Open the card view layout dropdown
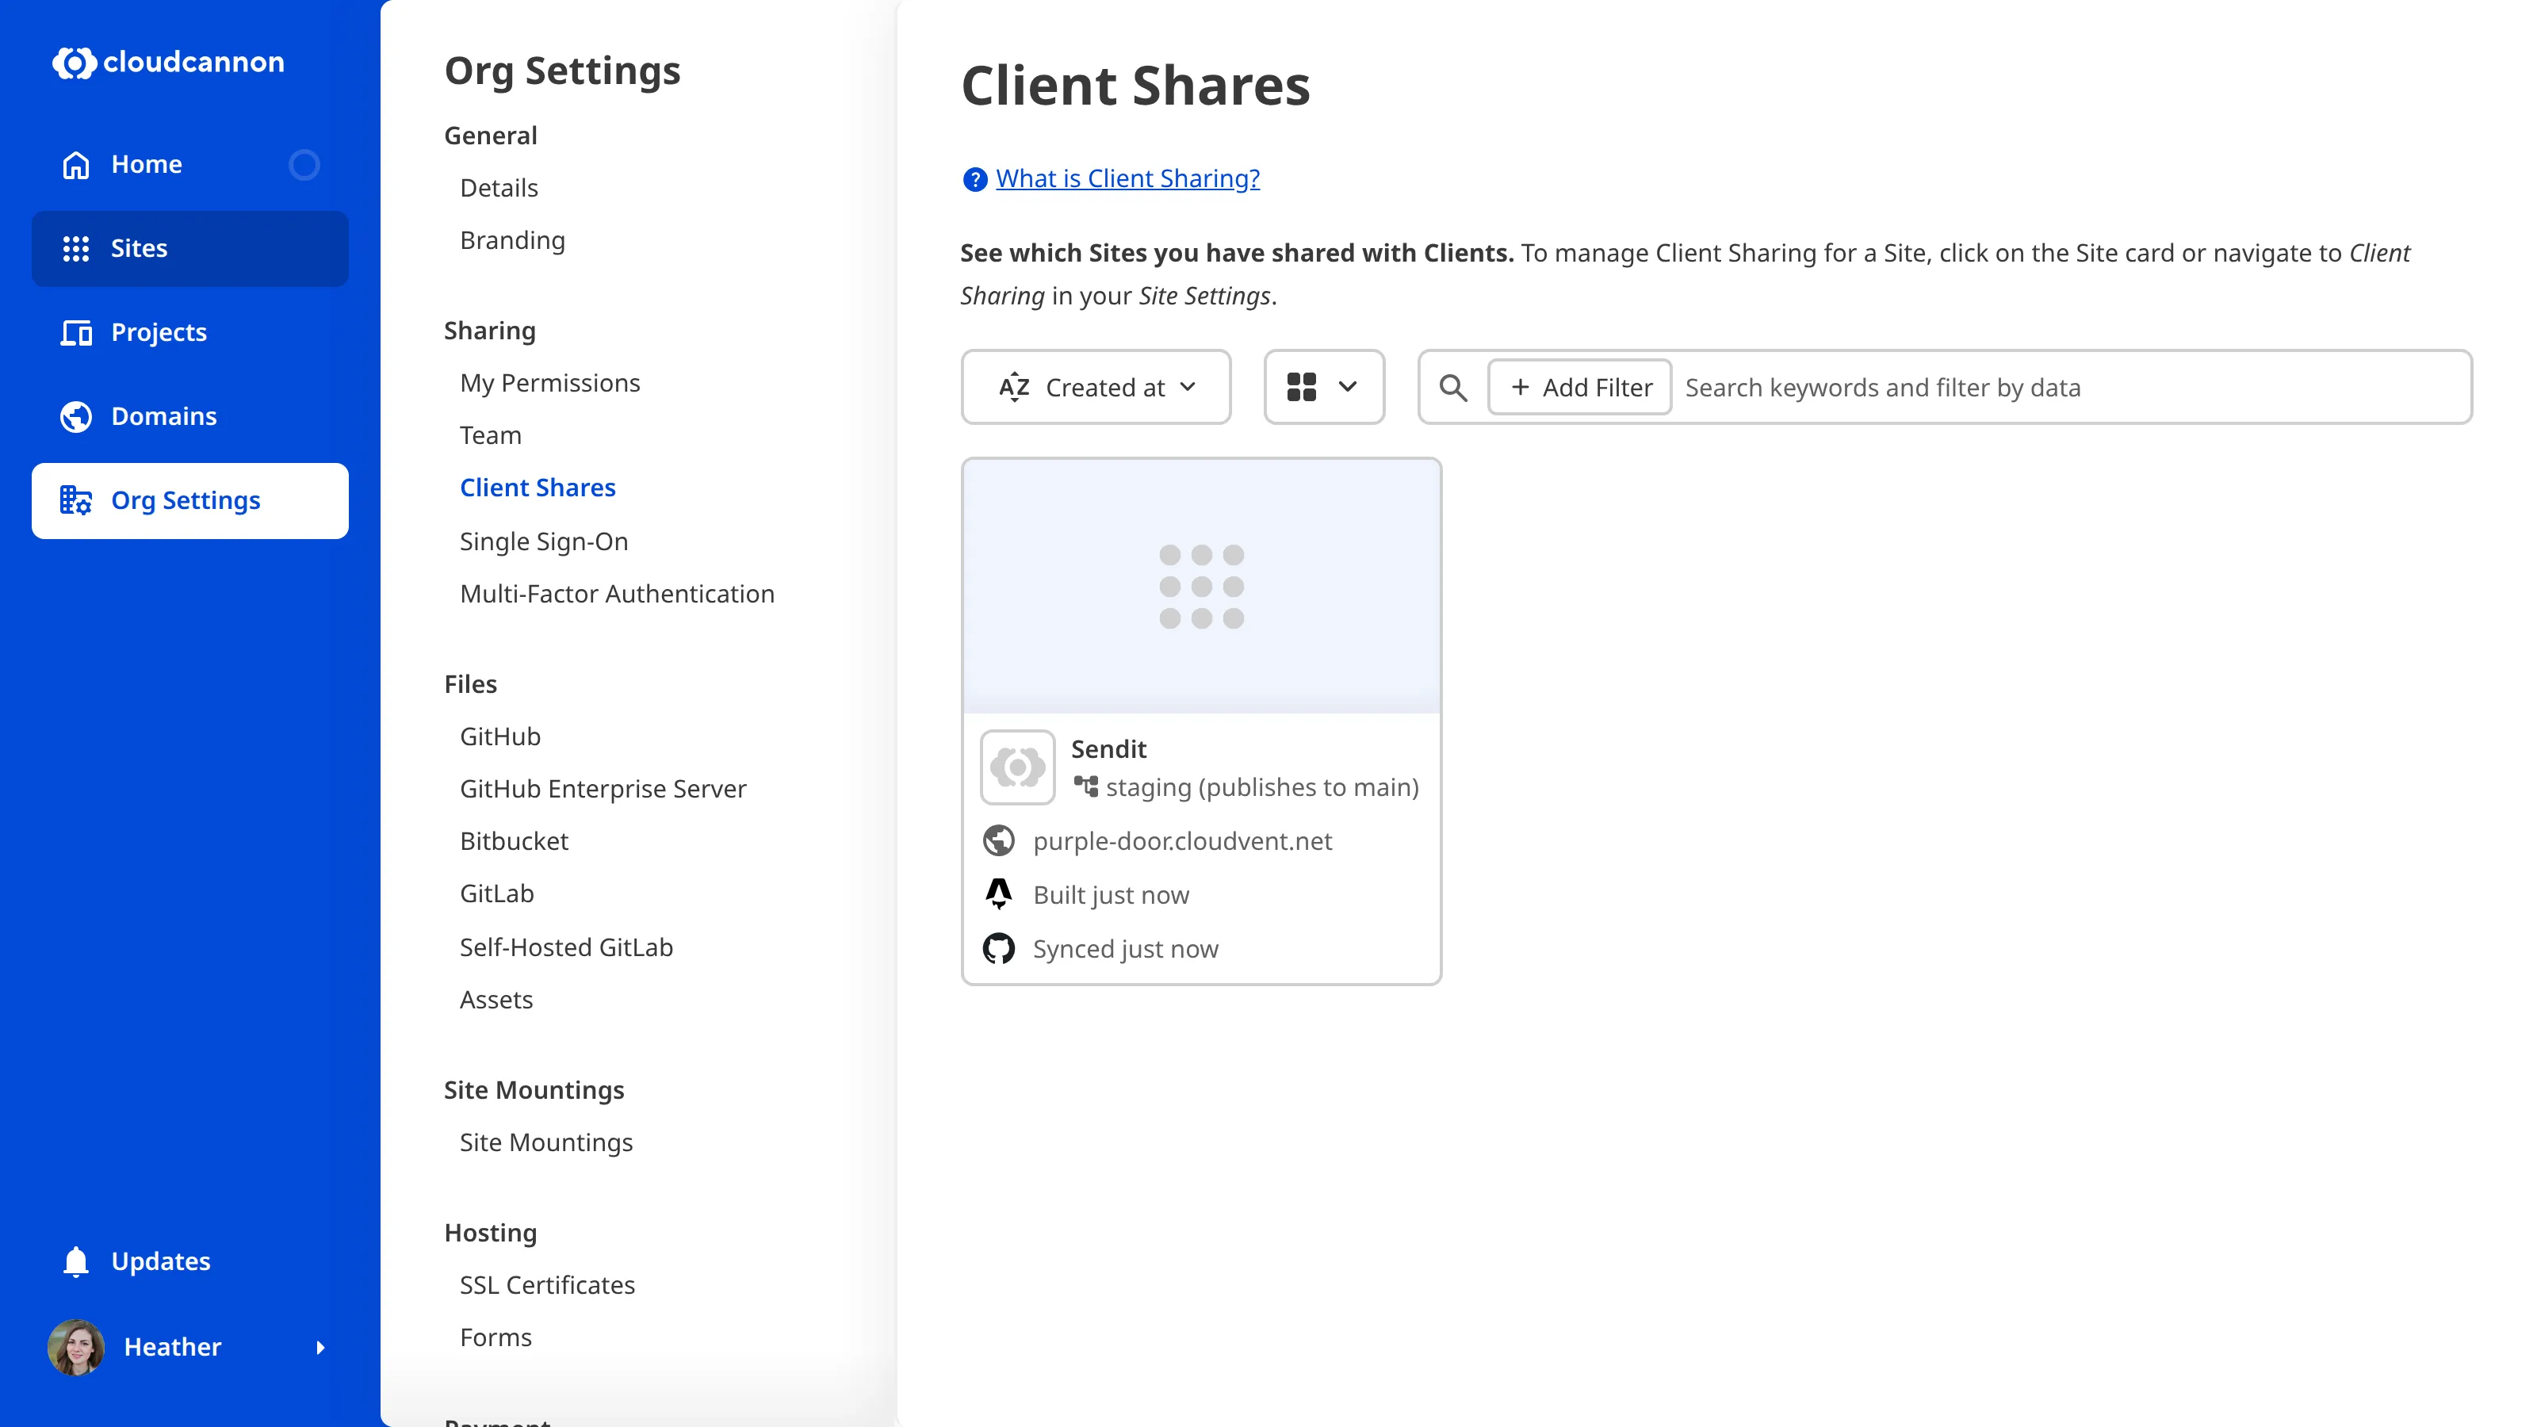2537x1427 pixels. [x=1324, y=387]
